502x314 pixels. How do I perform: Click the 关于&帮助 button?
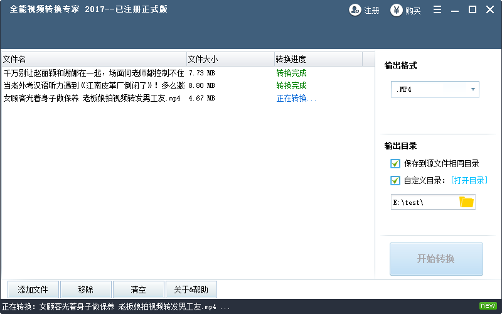[191, 290]
